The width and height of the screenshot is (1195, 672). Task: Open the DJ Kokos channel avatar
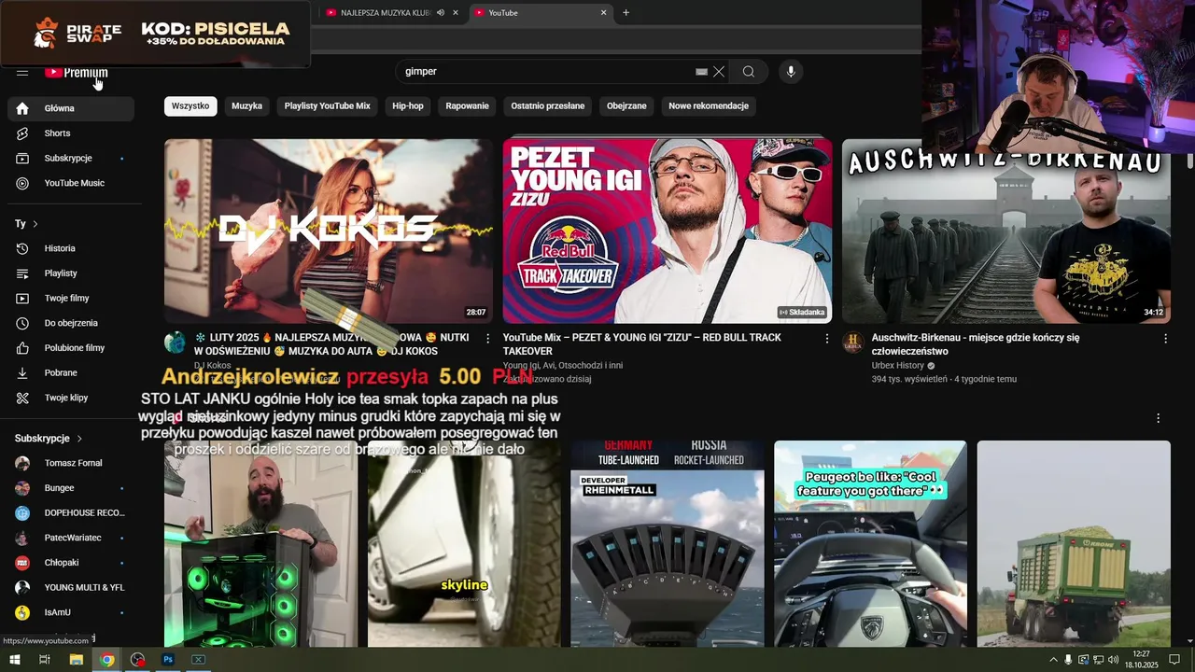click(x=176, y=343)
